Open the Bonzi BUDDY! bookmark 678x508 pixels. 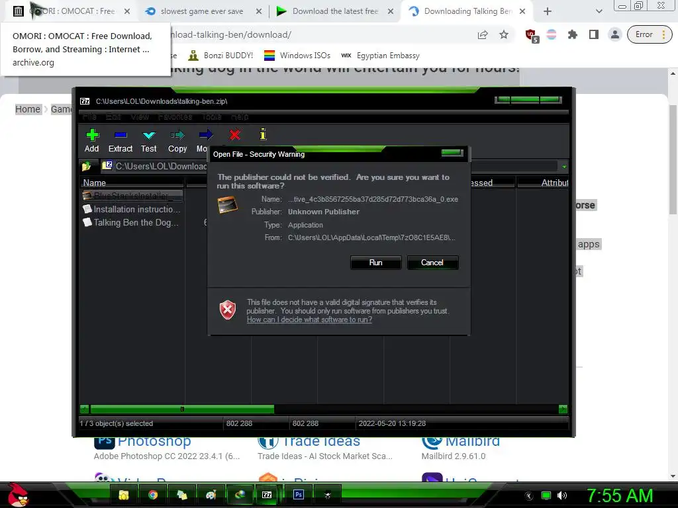pyautogui.click(x=220, y=56)
